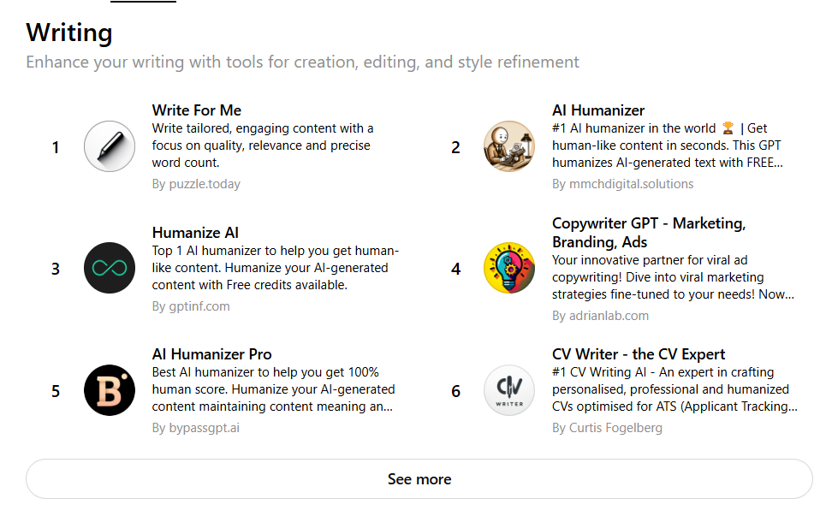The height and width of the screenshot is (528, 832).
Task: Click the Write For Me pen icon
Action: point(110,146)
